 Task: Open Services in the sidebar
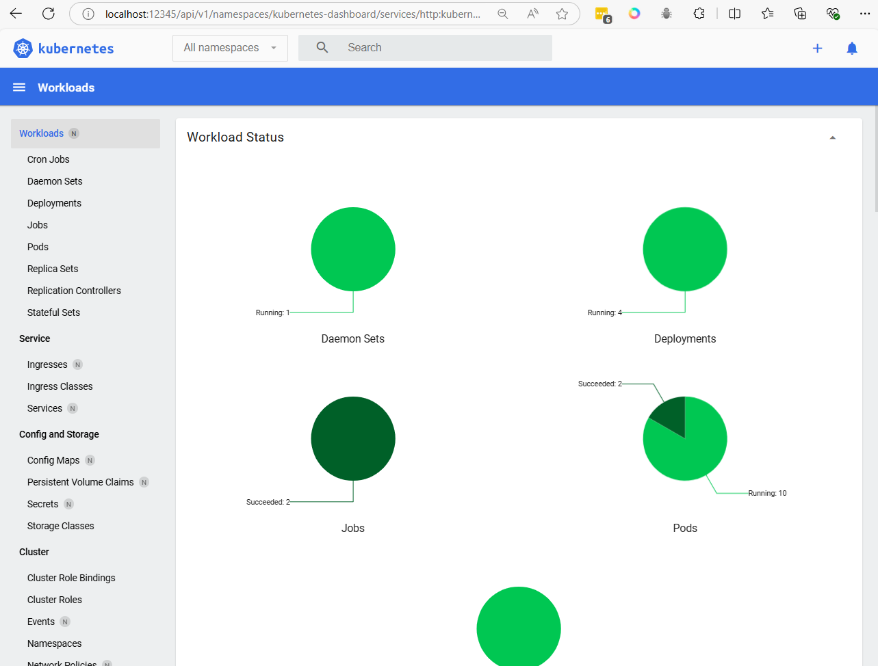coord(44,408)
